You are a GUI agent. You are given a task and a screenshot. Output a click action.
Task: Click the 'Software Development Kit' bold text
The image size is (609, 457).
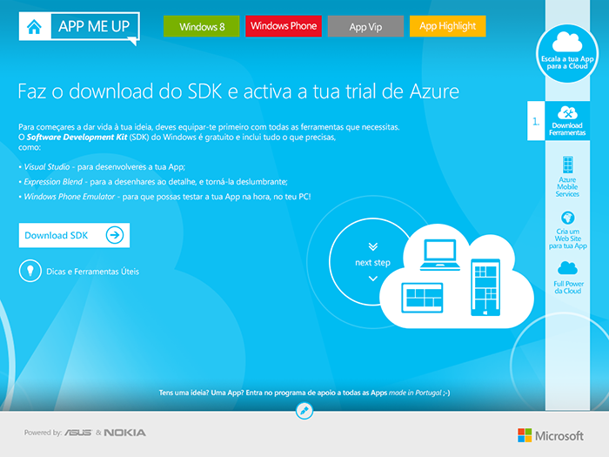click(x=77, y=137)
